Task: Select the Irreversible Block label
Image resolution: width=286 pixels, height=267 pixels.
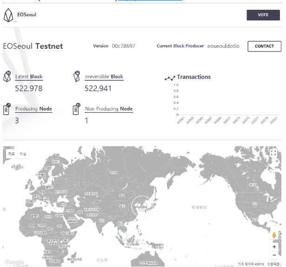Action: tap(104, 77)
